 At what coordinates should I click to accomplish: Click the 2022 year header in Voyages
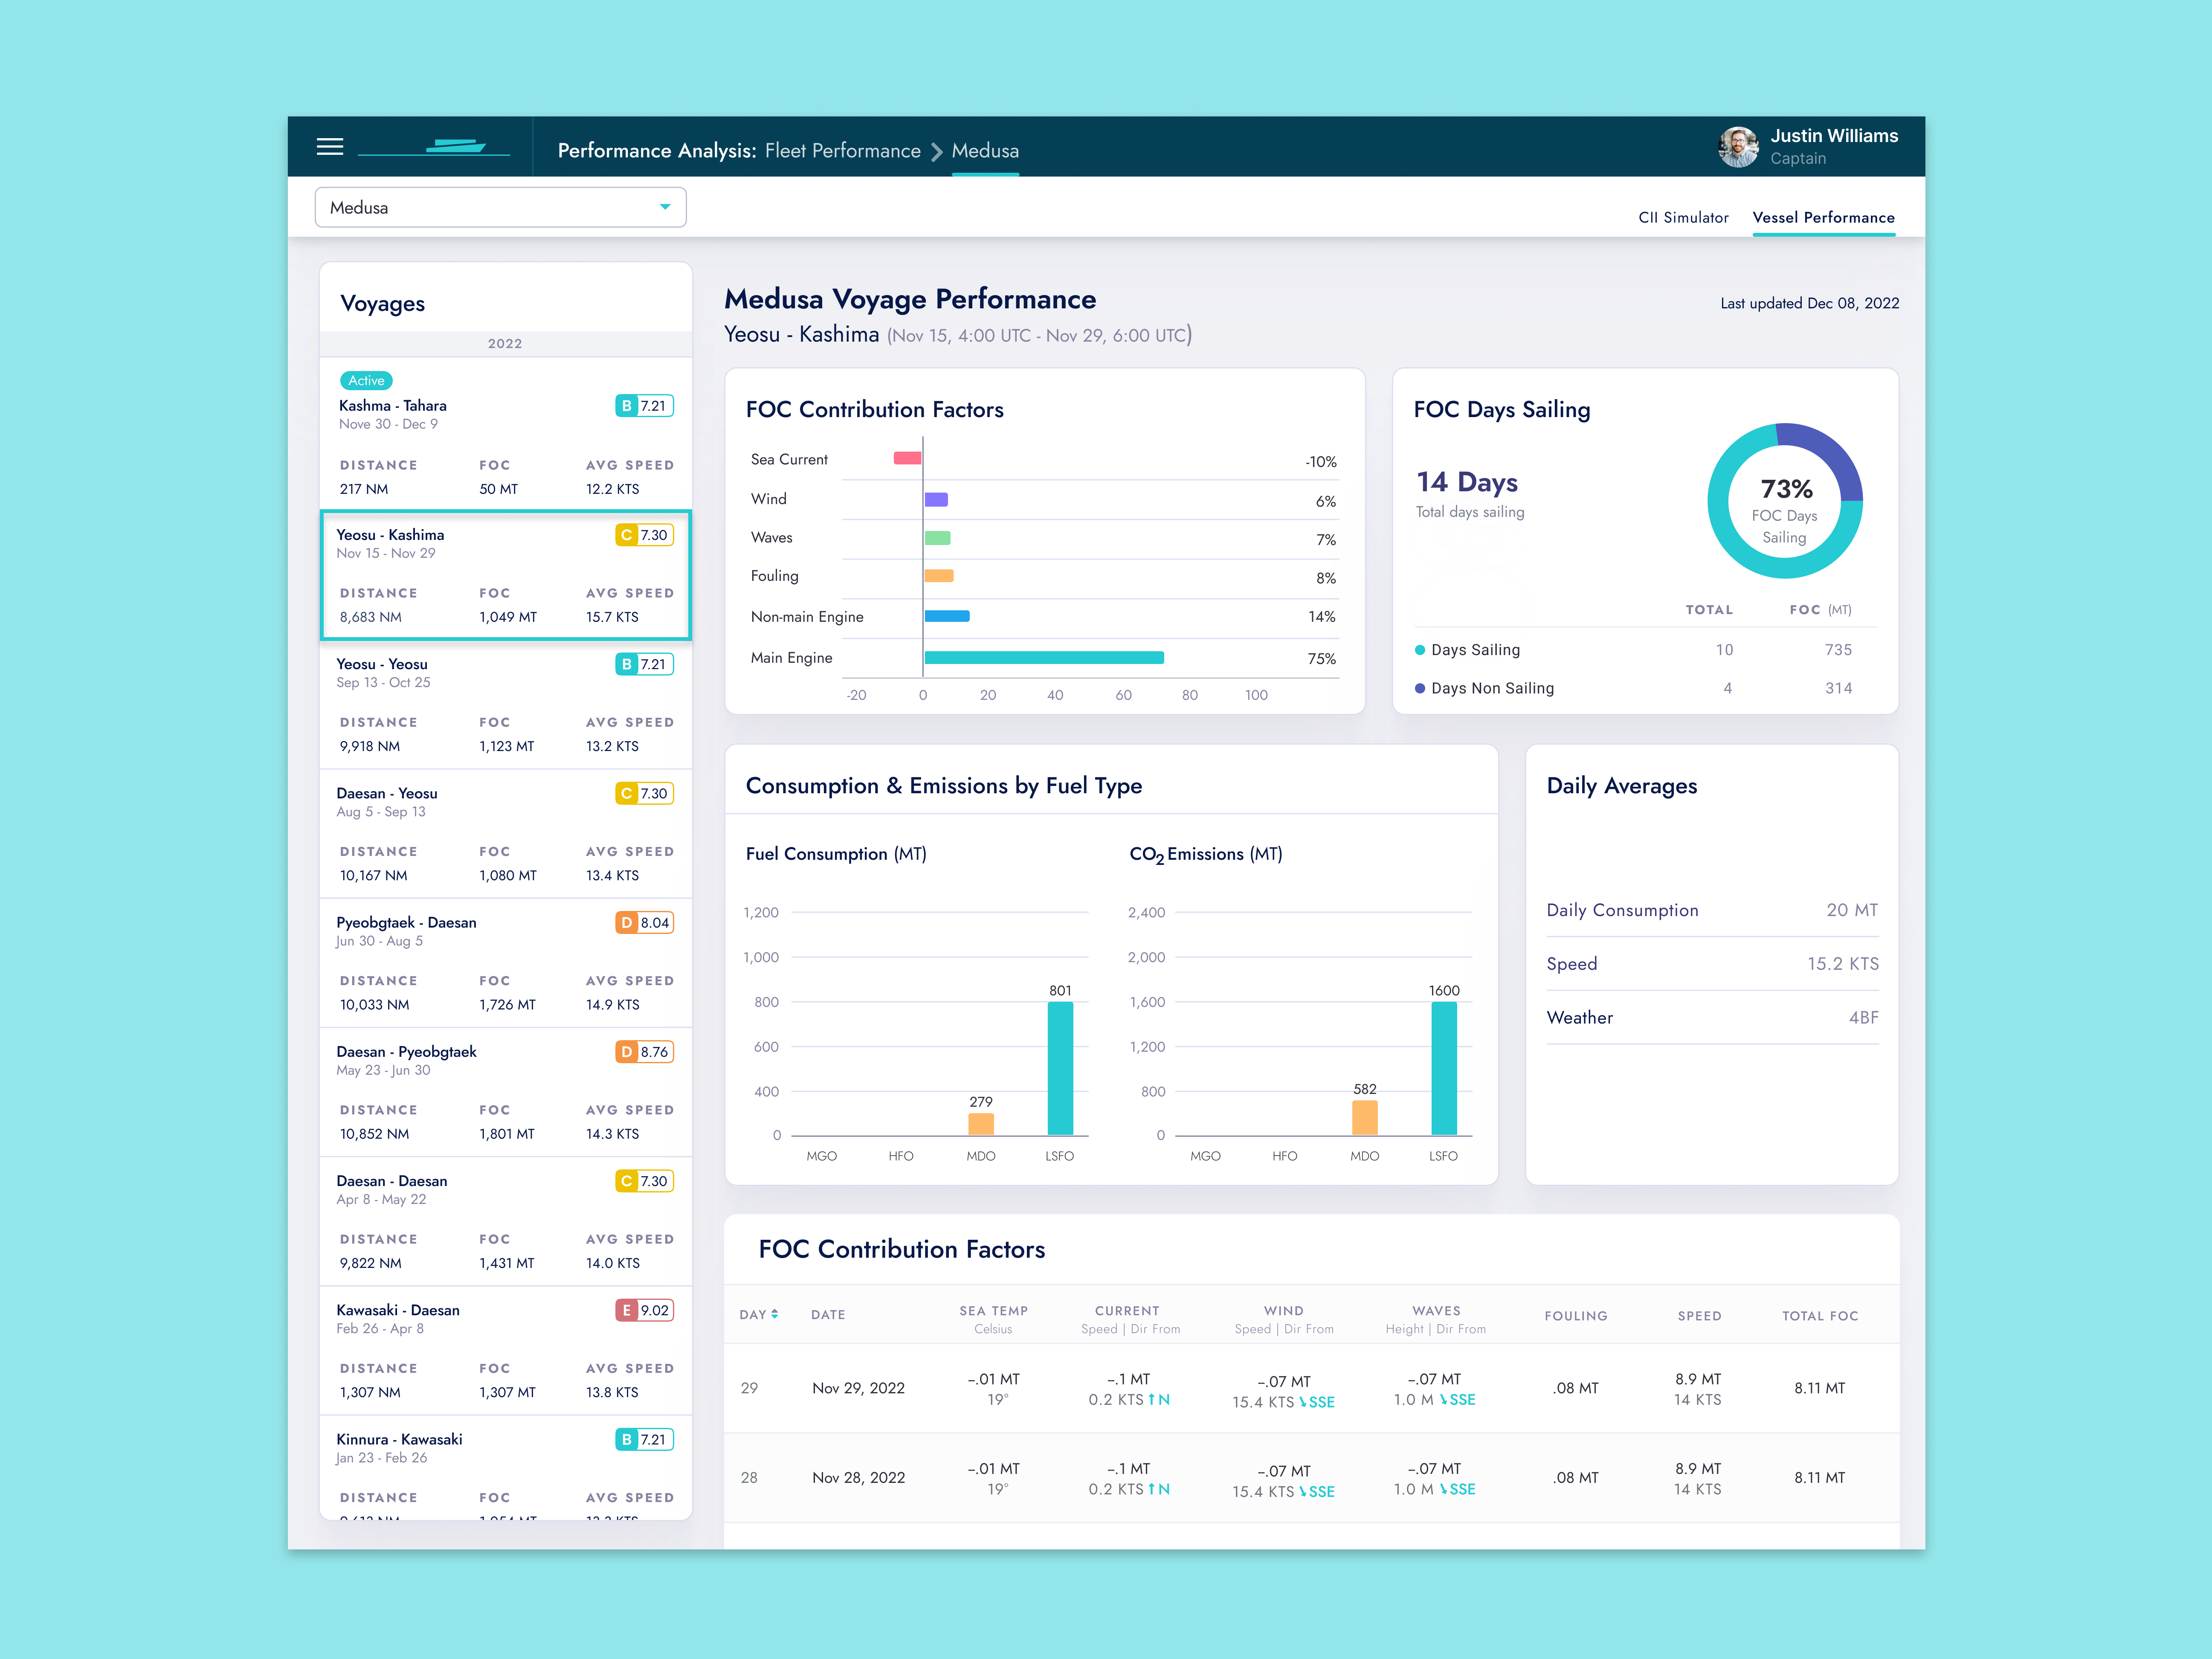coord(505,344)
